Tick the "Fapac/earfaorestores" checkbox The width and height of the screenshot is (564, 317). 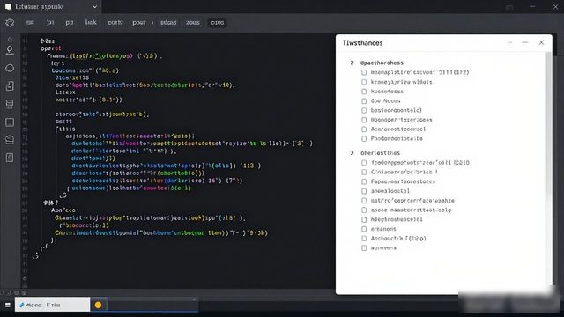[x=364, y=181]
